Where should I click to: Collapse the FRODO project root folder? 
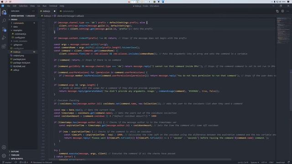tap(23, 20)
